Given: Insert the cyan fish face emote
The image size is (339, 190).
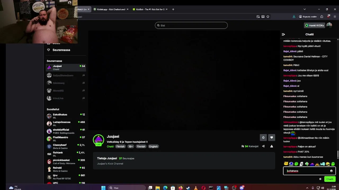Looking at the screenshot, I should 323,164.
